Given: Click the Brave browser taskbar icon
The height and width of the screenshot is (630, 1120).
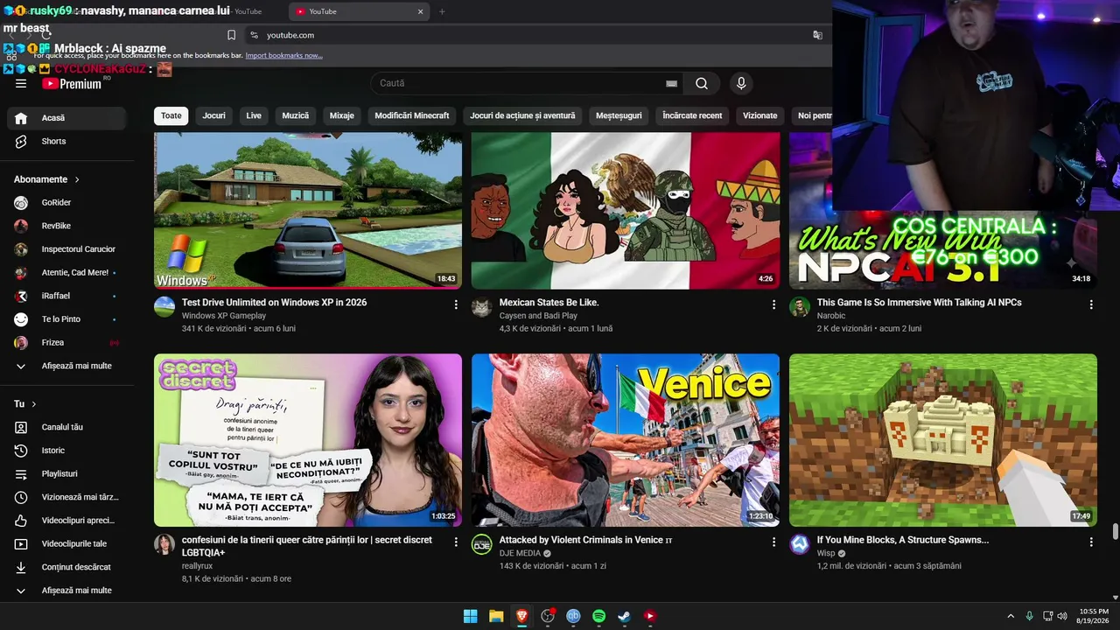Looking at the screenshot, I should click(521, 616).
